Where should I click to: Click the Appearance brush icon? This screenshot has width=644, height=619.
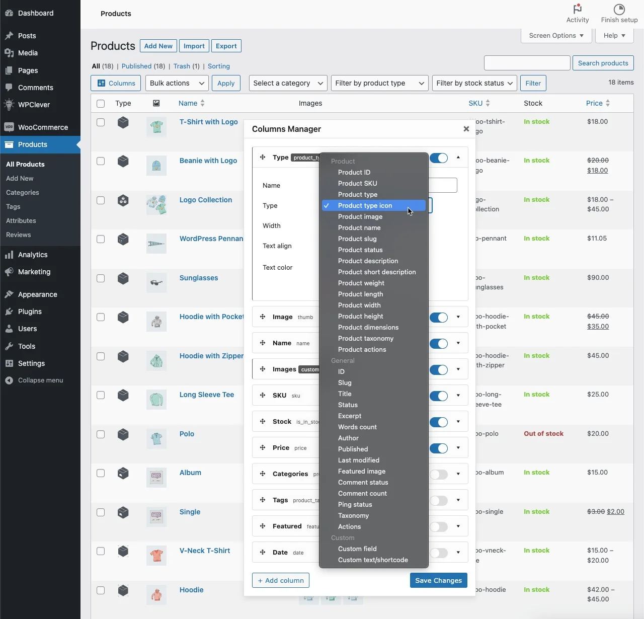[x=9, y=294]
